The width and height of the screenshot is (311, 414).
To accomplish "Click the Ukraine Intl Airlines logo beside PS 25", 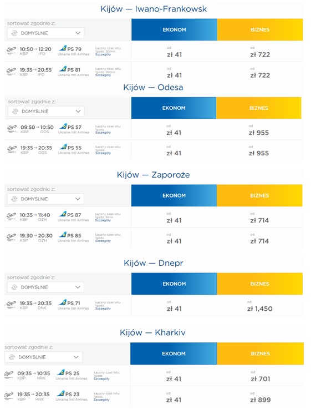I will 61,372.
